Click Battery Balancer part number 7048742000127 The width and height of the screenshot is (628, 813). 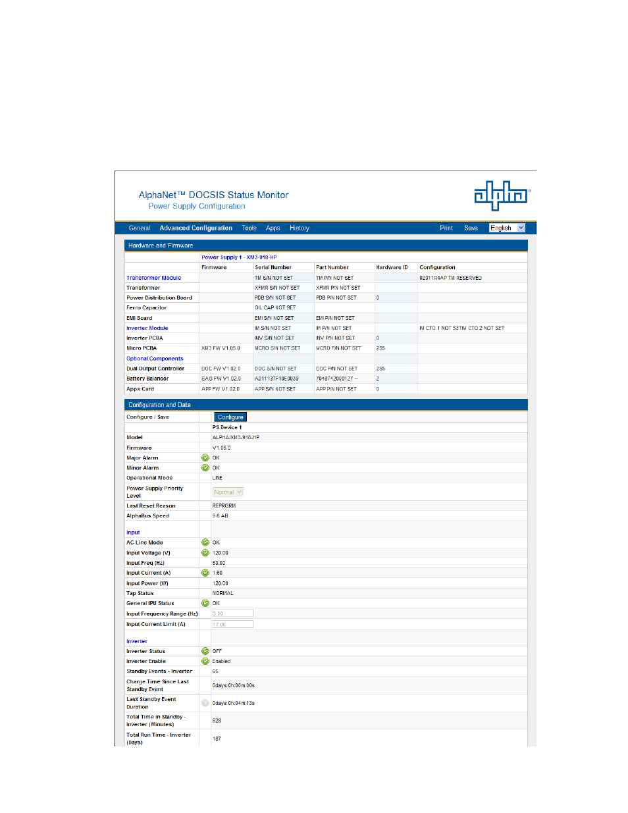pos(337,379)
